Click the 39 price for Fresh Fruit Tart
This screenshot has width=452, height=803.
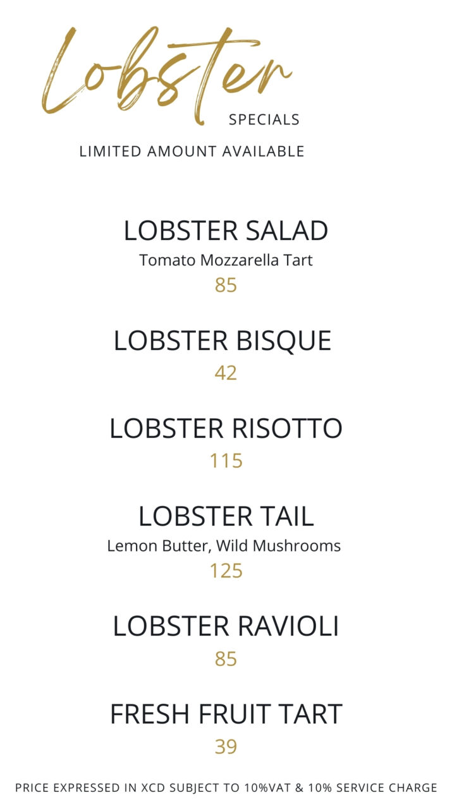coord(226,747)
